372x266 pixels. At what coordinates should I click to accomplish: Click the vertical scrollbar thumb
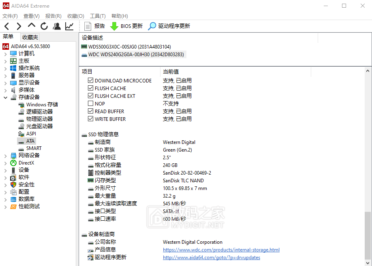[368, 235]
